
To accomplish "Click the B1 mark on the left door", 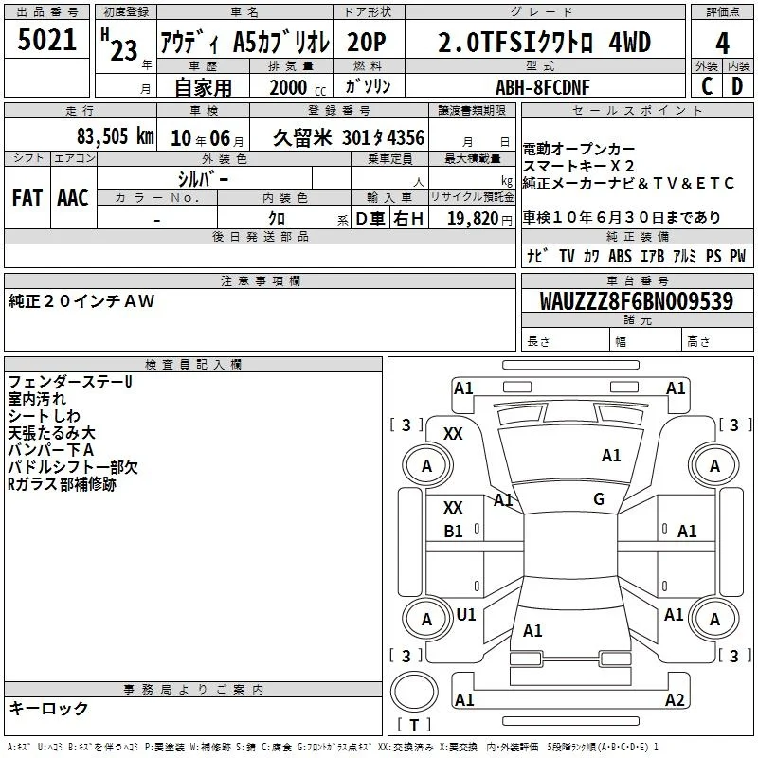I will pos(453,532).
